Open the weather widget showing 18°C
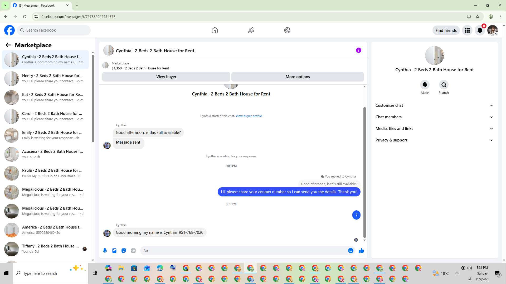The width and height of the screenshot is (506, 284). pos(441,273)
